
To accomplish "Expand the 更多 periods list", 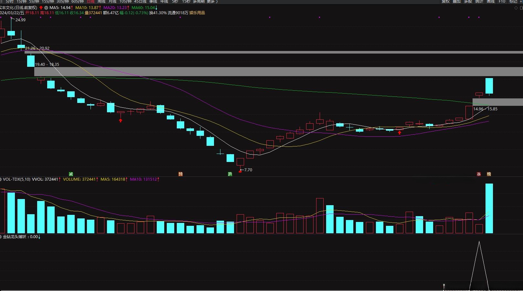I will (212, 2).
